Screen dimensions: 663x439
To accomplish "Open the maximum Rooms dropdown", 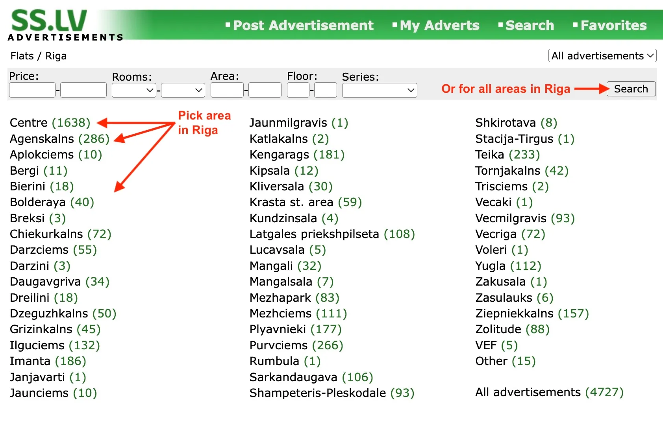I will (x=183, y=90).
